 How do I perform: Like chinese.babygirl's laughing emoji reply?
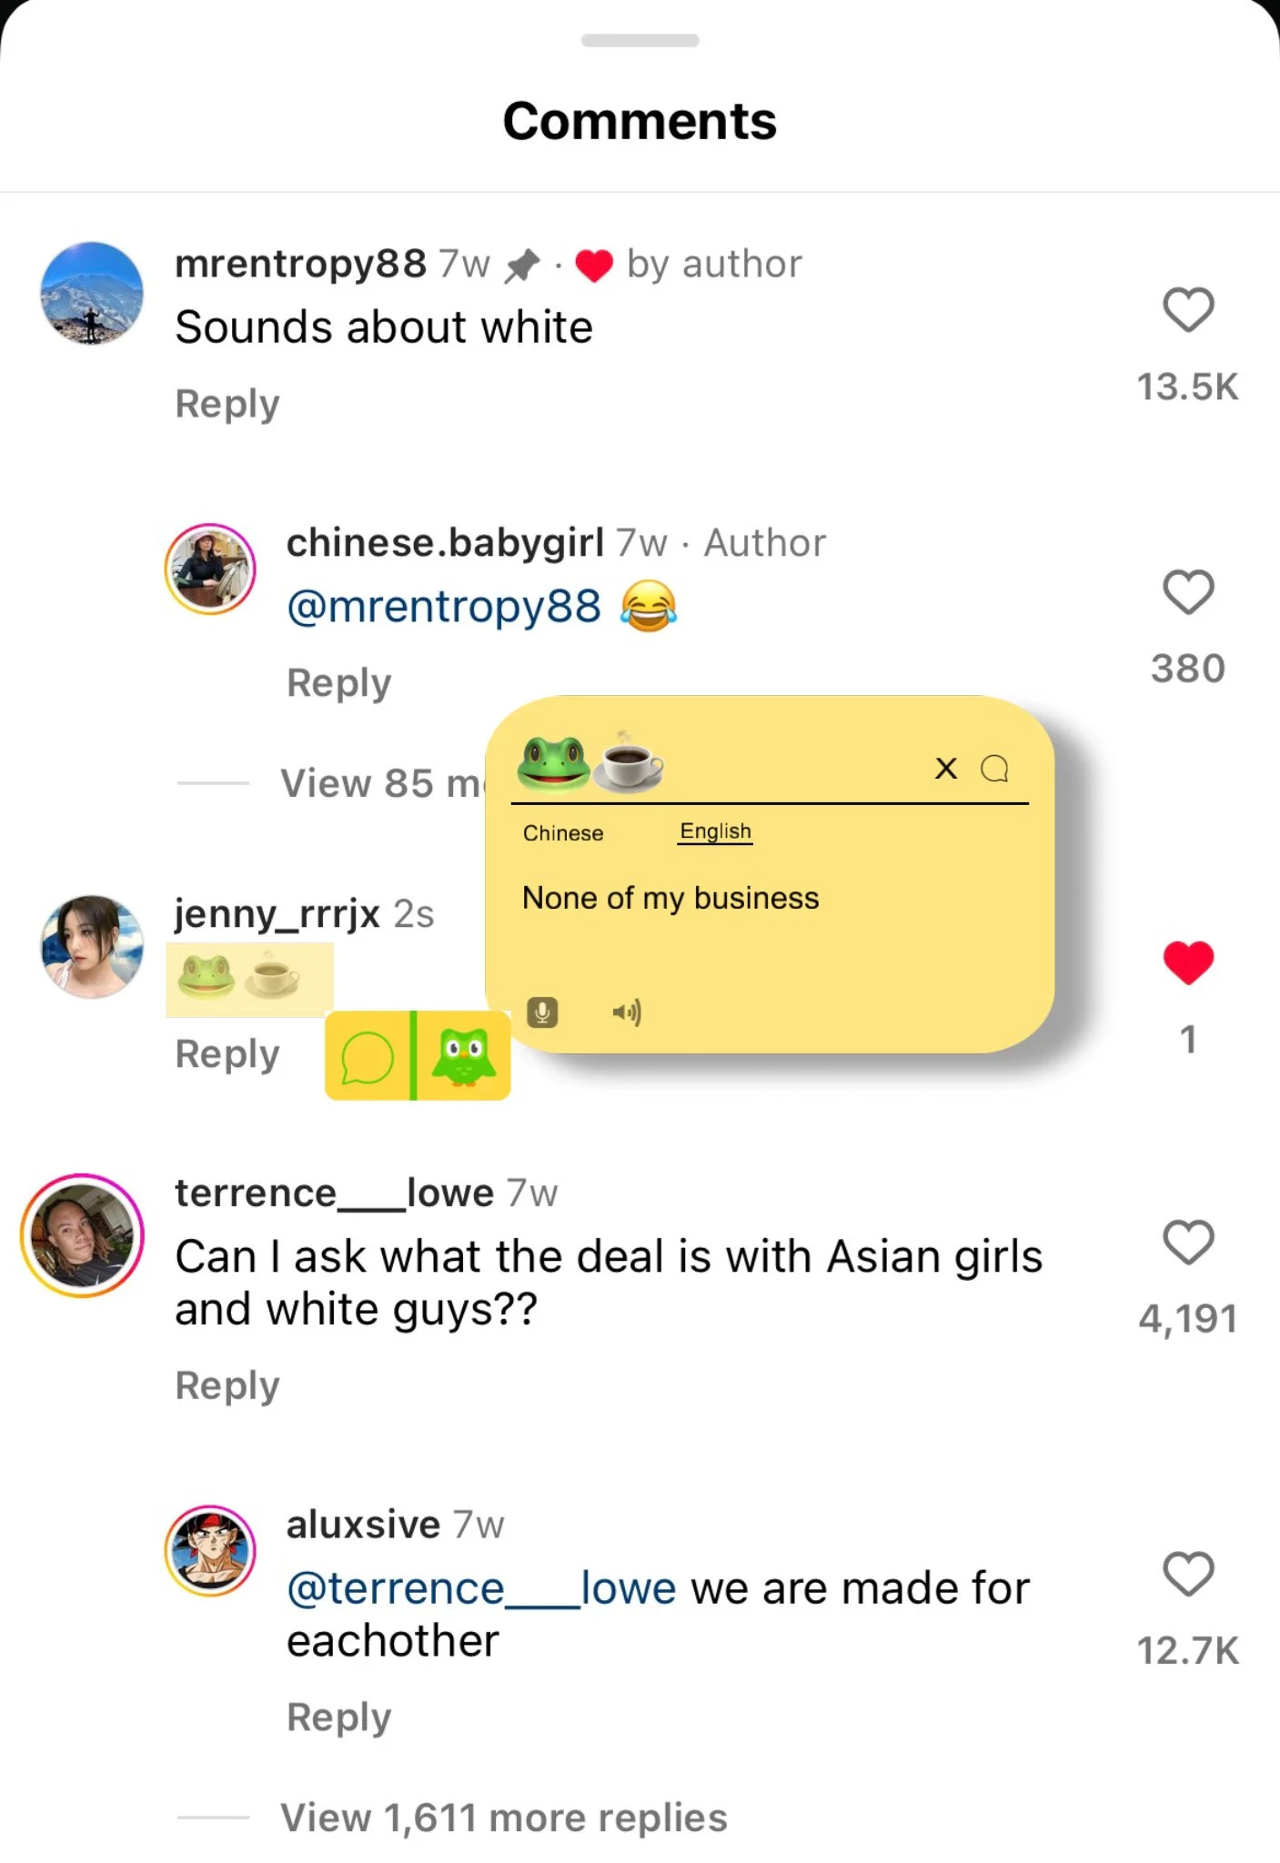1188,591
